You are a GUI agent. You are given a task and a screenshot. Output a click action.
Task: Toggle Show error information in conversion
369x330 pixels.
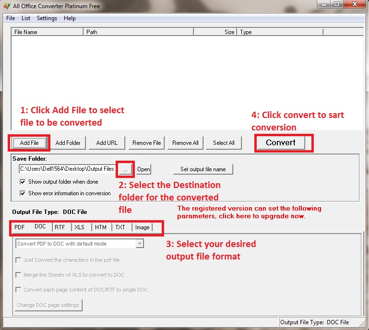click(65, 193)
